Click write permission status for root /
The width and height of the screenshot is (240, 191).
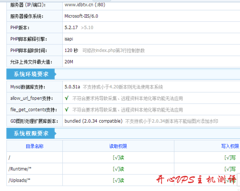pos(230,157)
